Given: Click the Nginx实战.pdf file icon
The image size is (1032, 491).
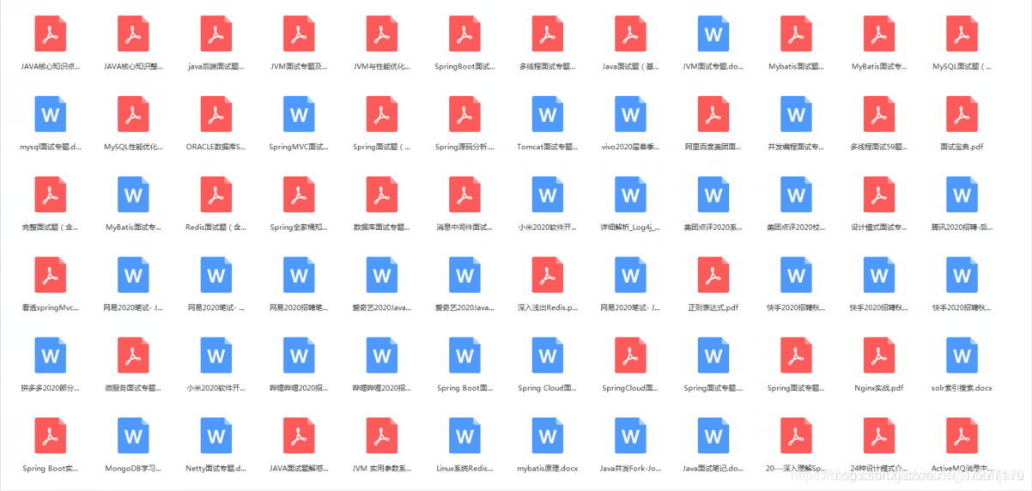Looking at the screenshot, I should tap(880, 356).
